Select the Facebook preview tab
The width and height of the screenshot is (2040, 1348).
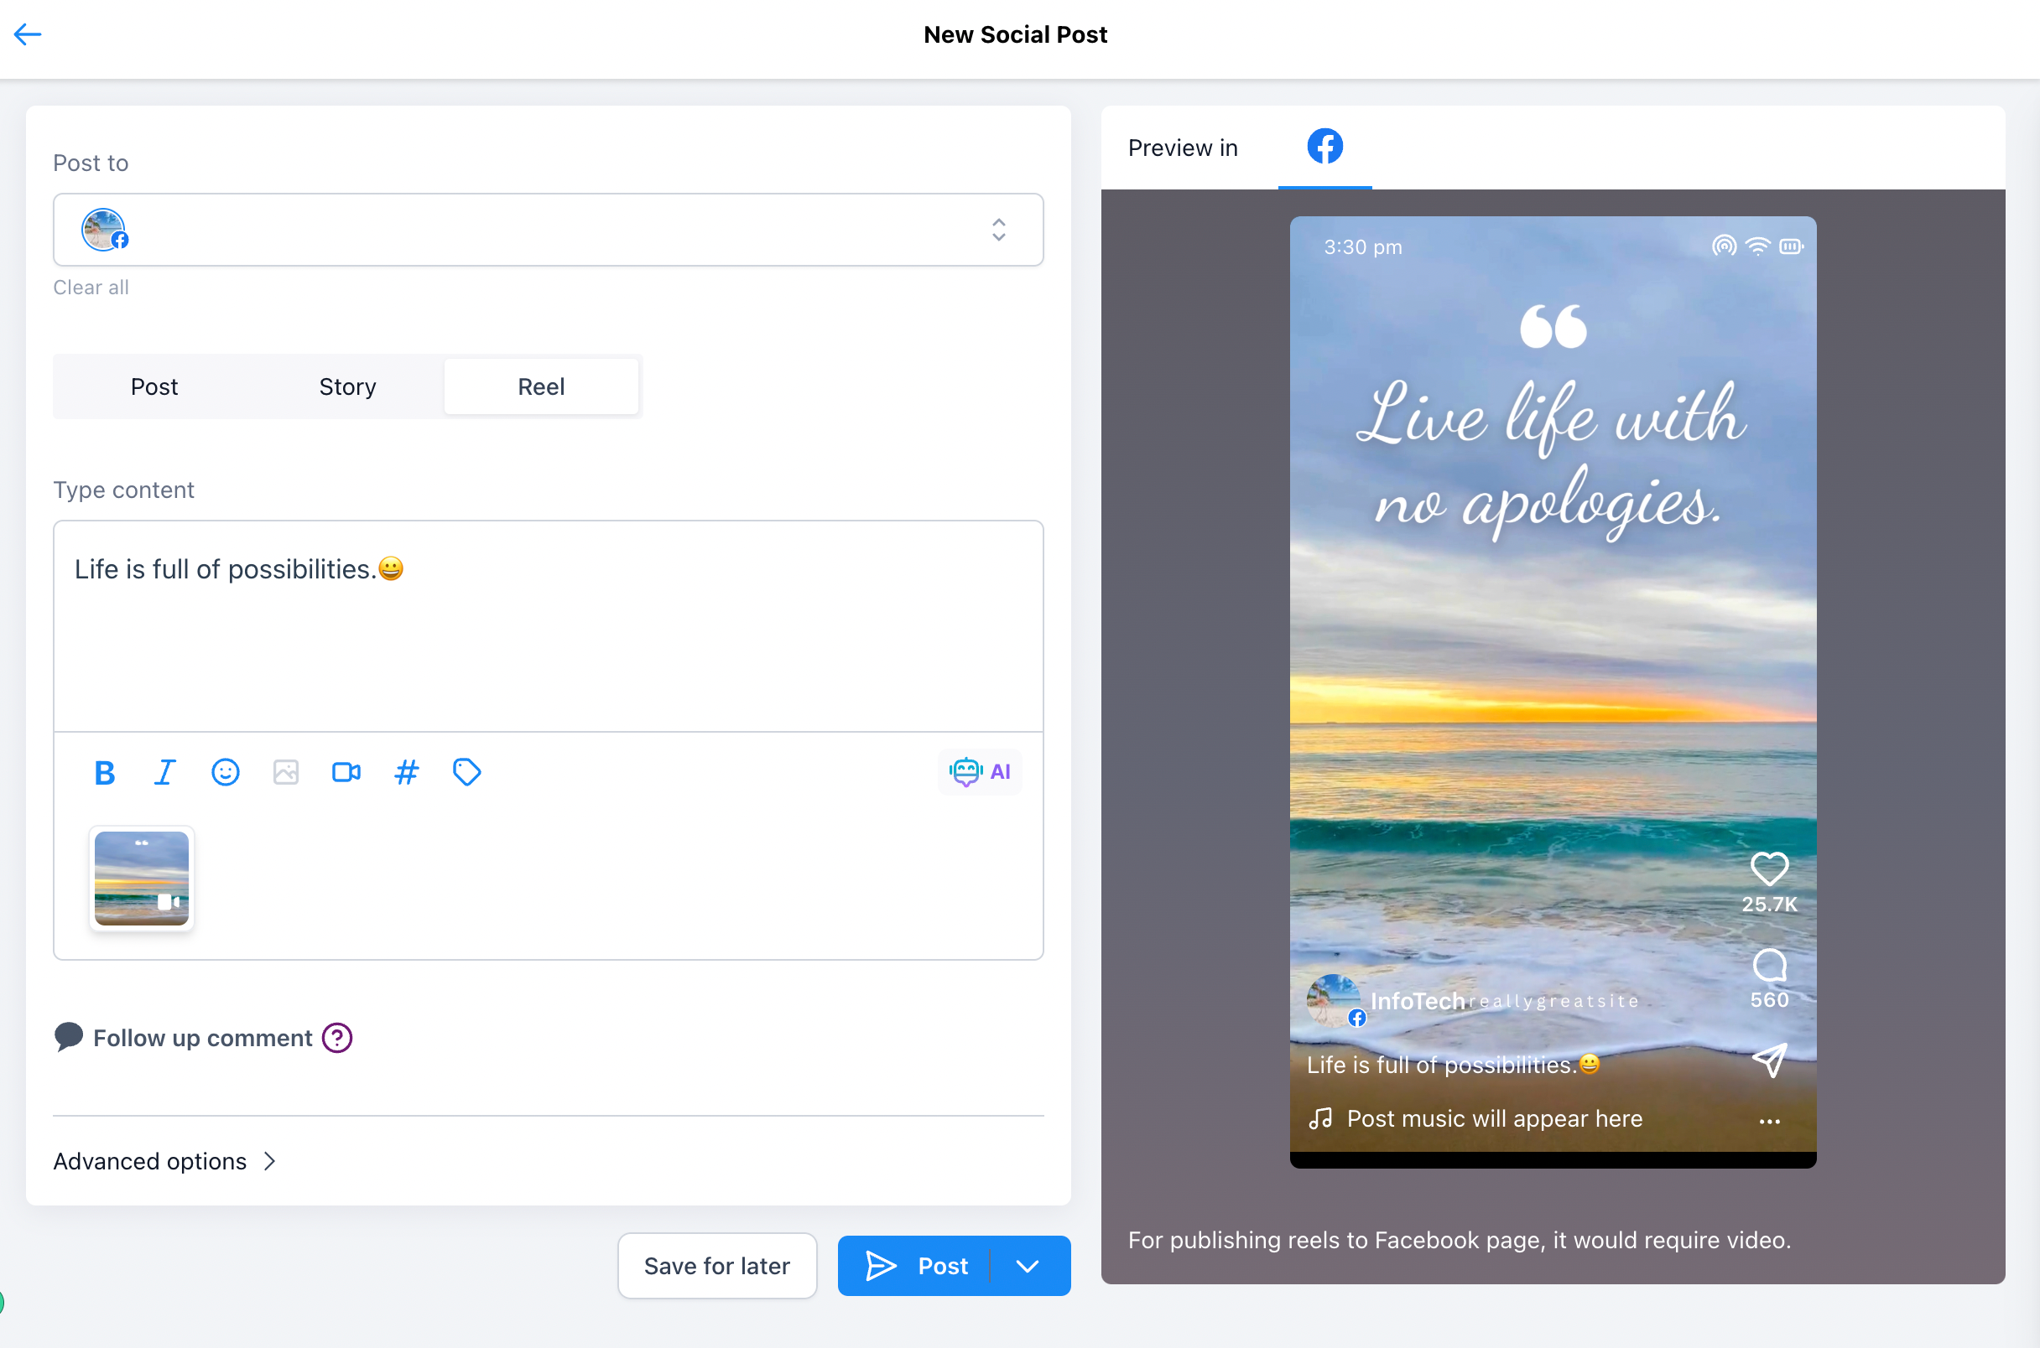point(1324,147)
